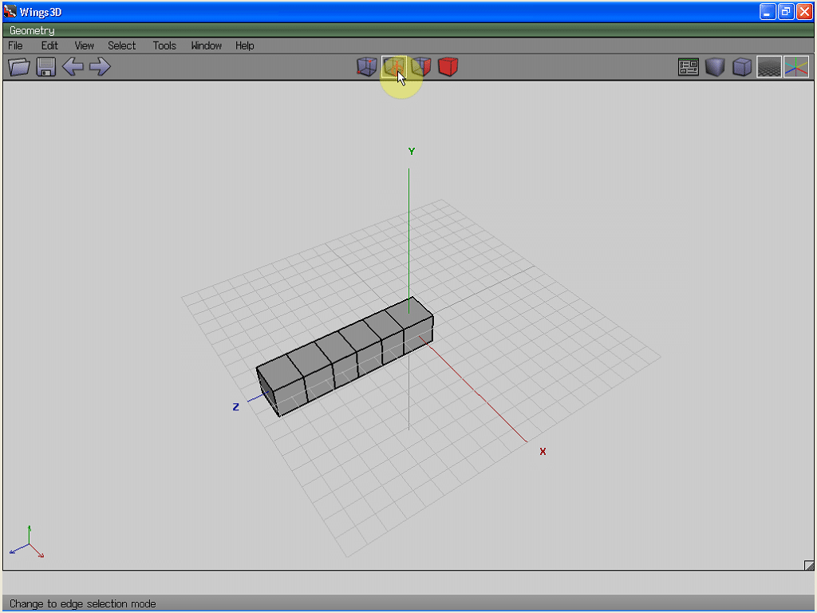Viewport: 817px width, 613px height.
Task: Open the preferences list icon in toolbar
Action: [689, 67]
